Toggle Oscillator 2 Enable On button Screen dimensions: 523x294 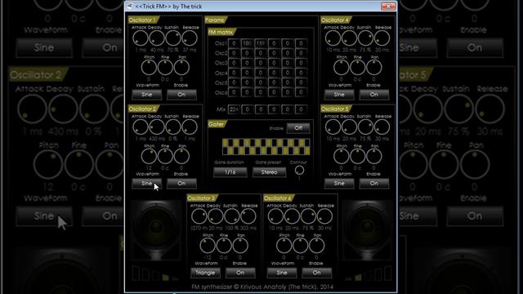[x=181, y=183]
